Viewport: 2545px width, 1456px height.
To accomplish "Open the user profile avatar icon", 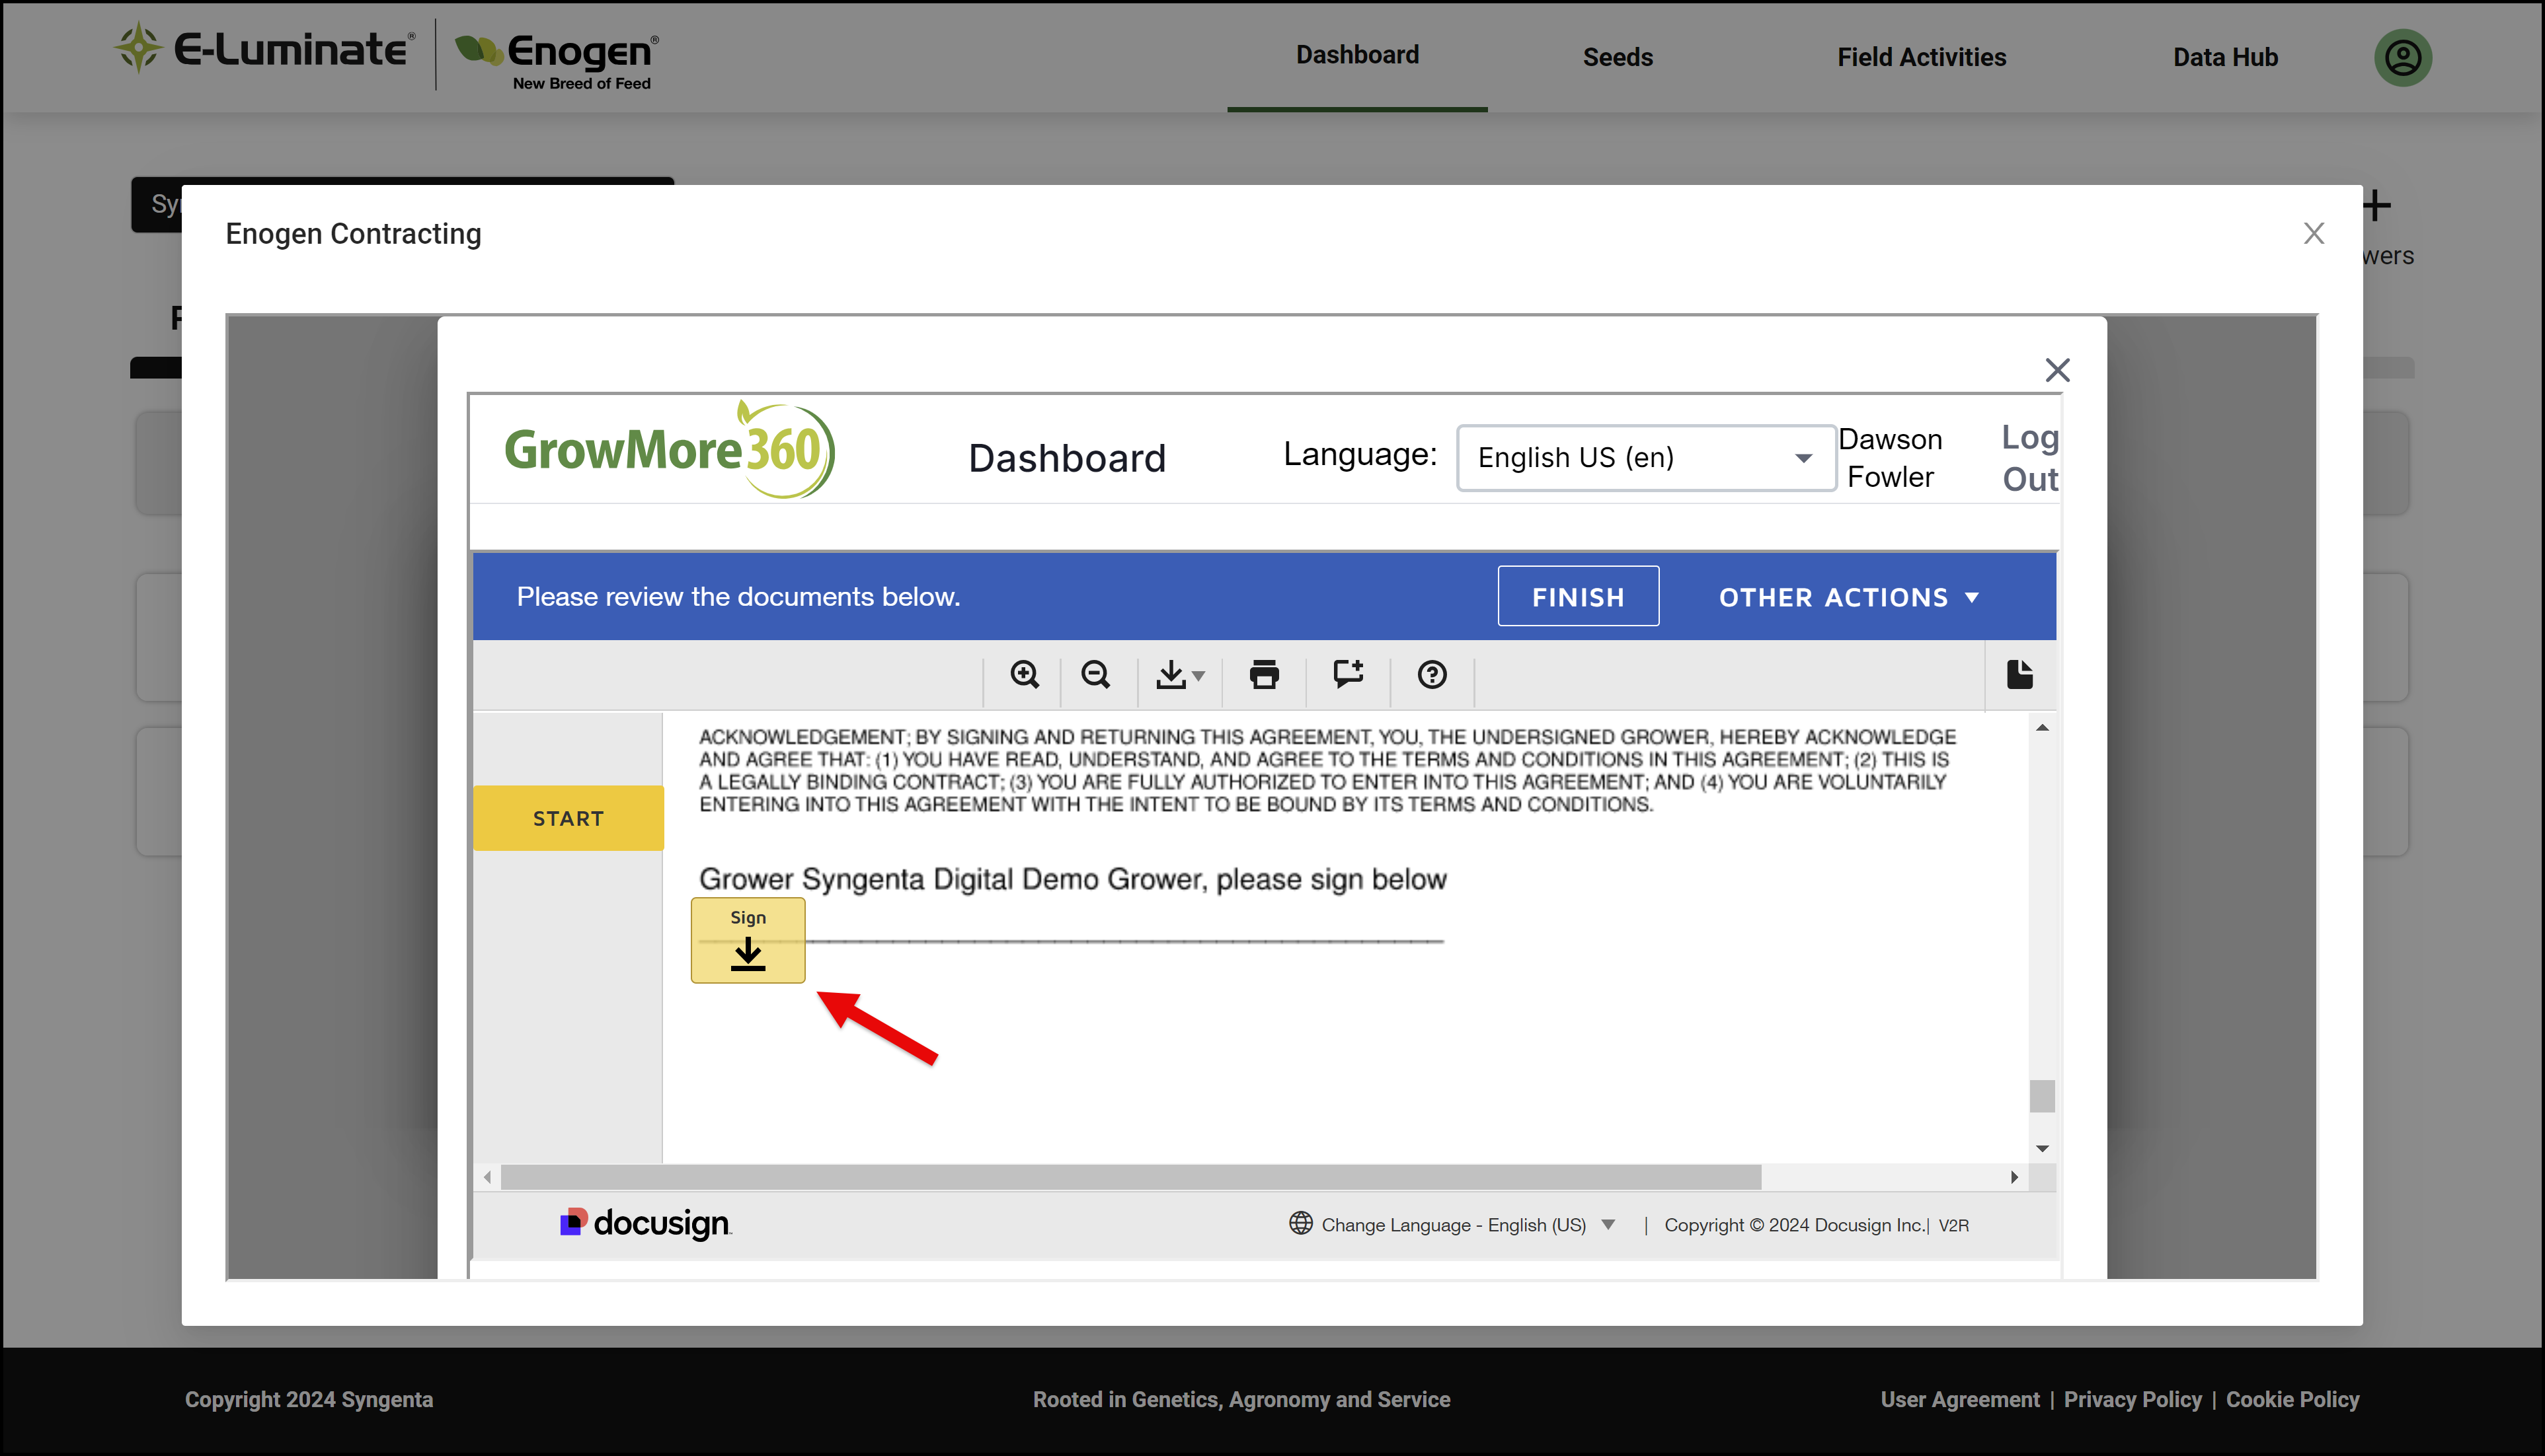I will [x=2403, y=57].
